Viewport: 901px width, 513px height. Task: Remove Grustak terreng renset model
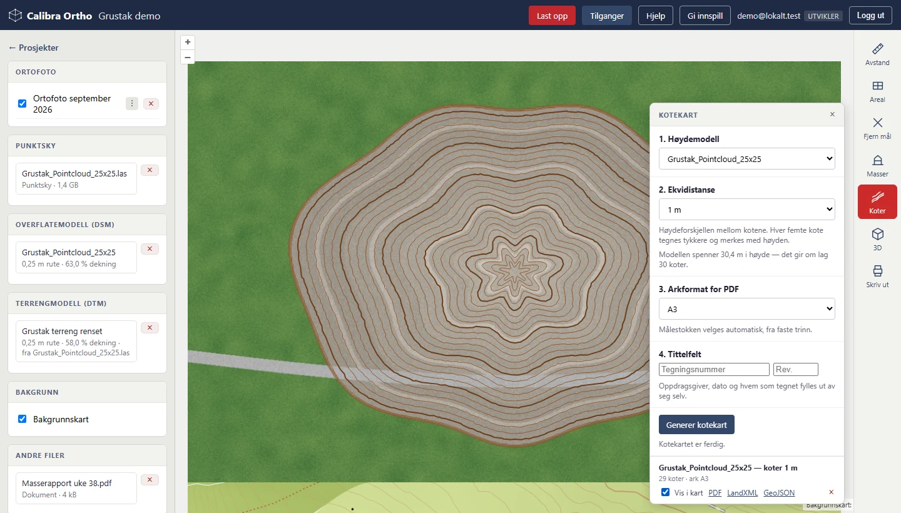pos(150,328)
